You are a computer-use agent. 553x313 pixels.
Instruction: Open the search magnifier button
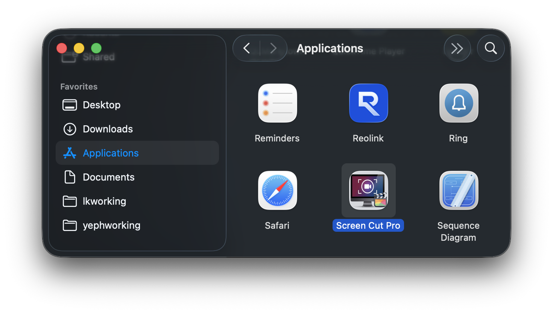[x=491, y=48]
